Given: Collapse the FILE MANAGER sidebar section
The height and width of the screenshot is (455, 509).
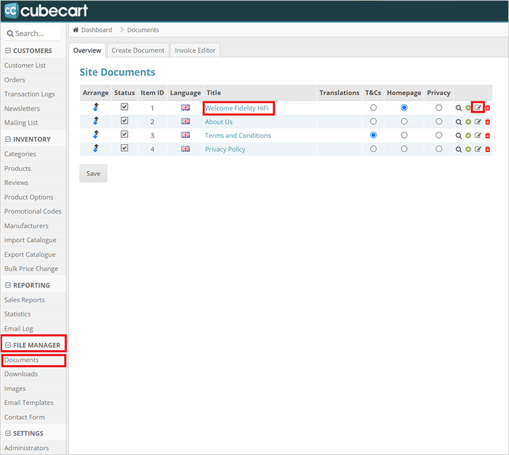Looking at the screenshot, I should coord(8,345).
